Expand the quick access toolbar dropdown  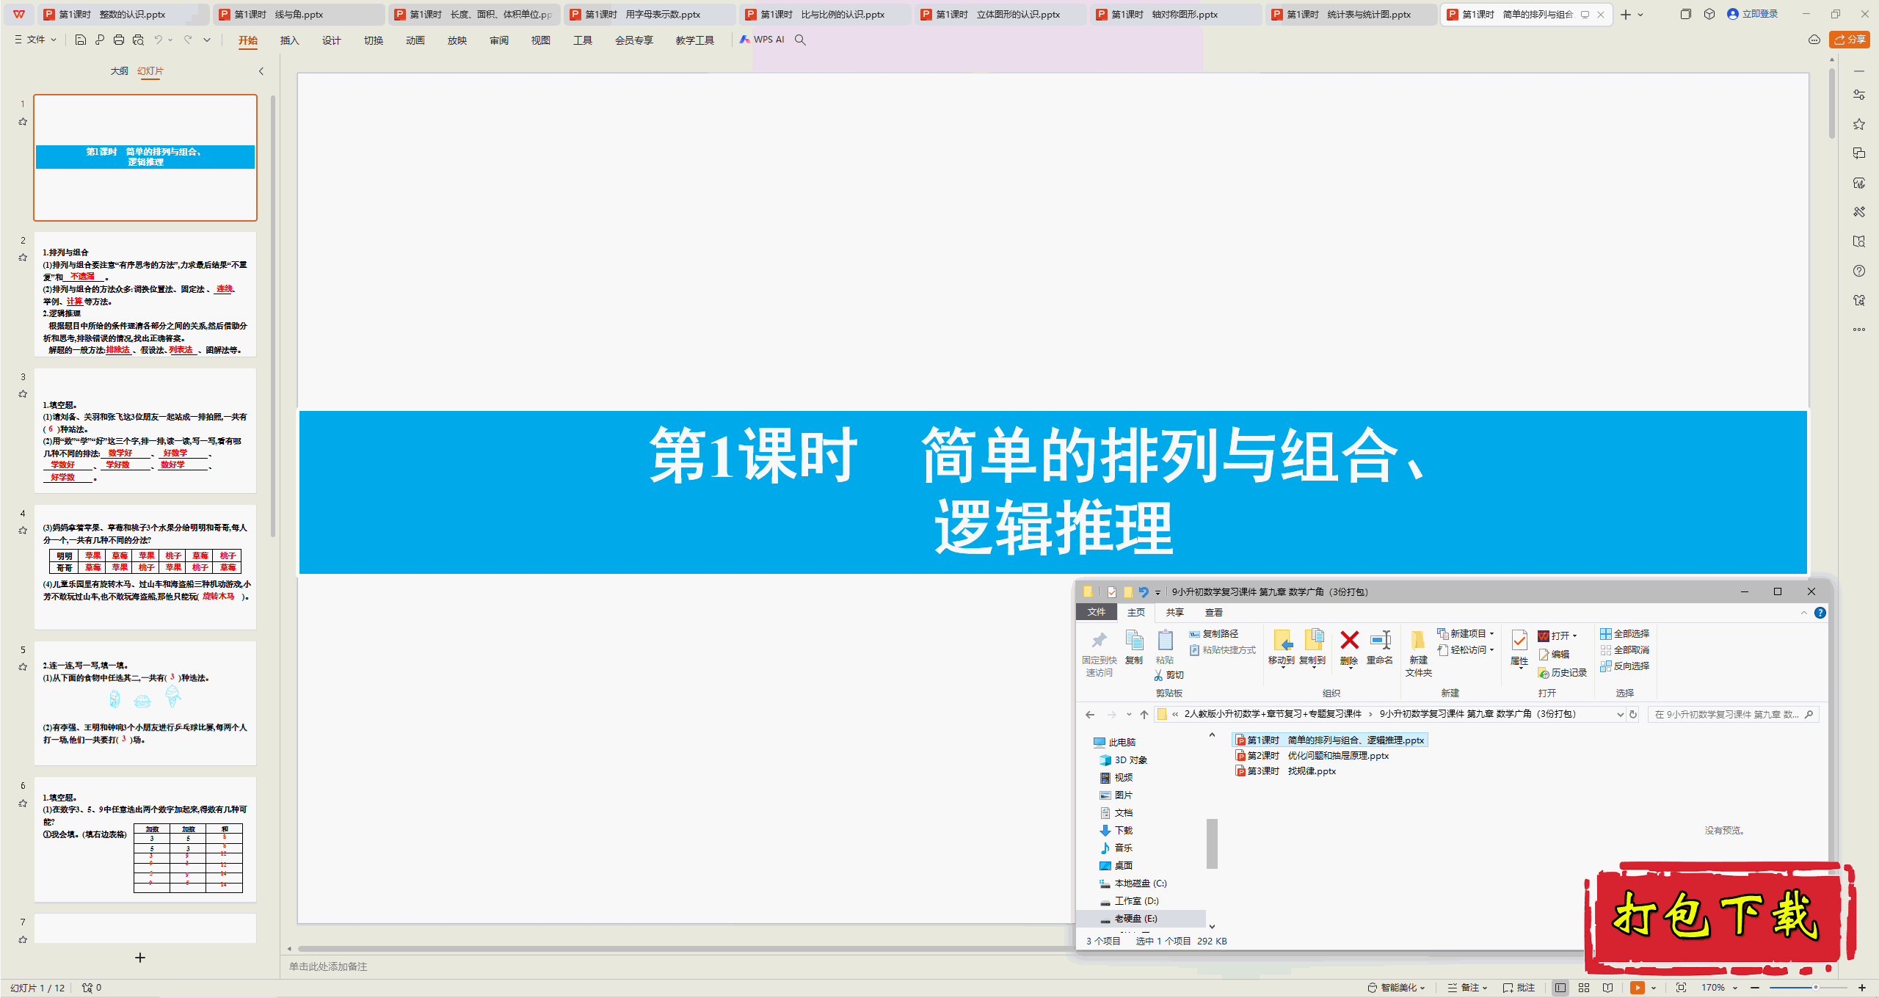pos(207,40)
